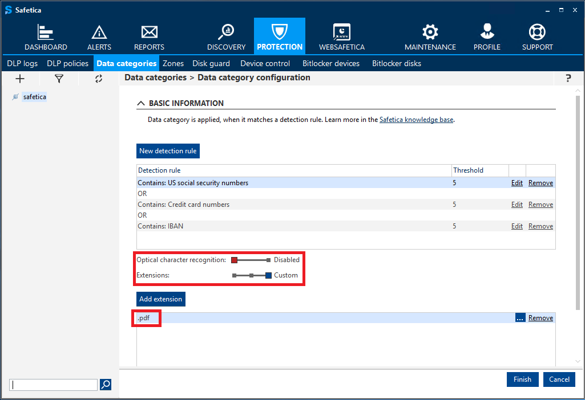Open the Reports envelope icon
The height and width of the screenshot is (400, 585).
[x=149, y=32]
